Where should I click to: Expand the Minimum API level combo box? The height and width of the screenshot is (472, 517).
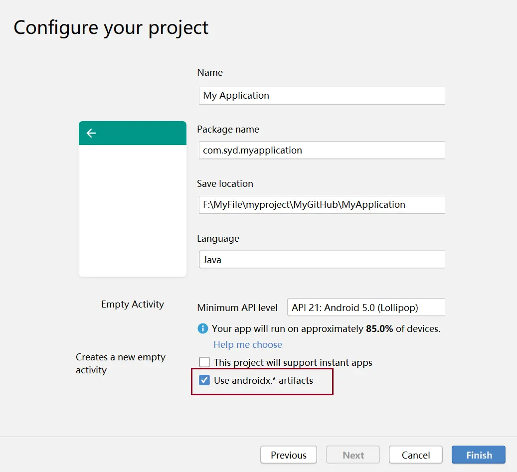pos(366,308)
